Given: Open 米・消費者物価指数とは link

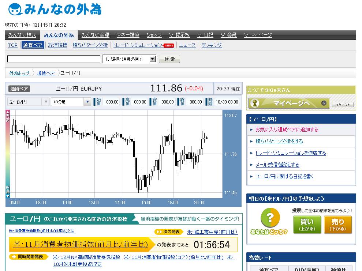Looking at the screenshot, I should click(42, 231).
